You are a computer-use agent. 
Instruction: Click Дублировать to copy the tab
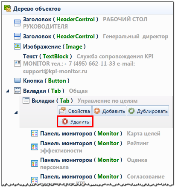(x=148, y=111)
